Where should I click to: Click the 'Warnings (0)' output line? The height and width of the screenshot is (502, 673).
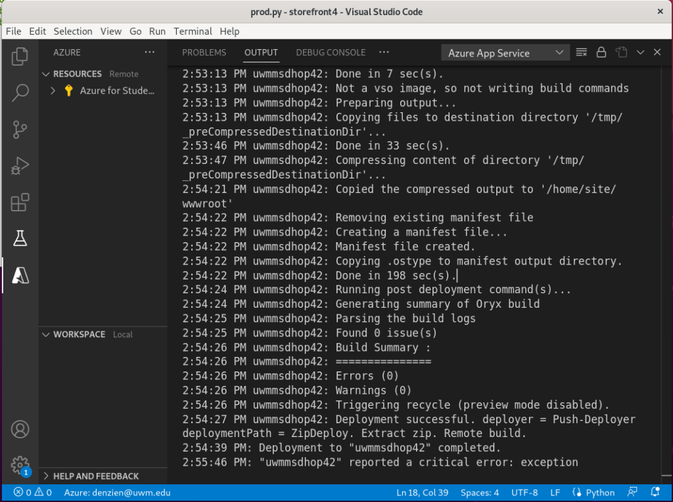tap(297, 390)
